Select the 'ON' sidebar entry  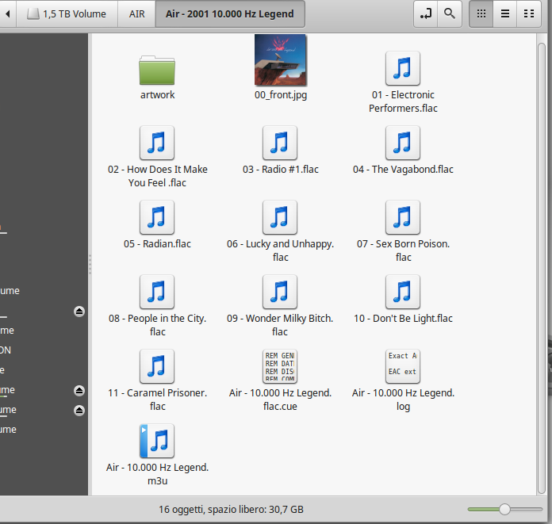pyautogui.click(x=6, y=350)
